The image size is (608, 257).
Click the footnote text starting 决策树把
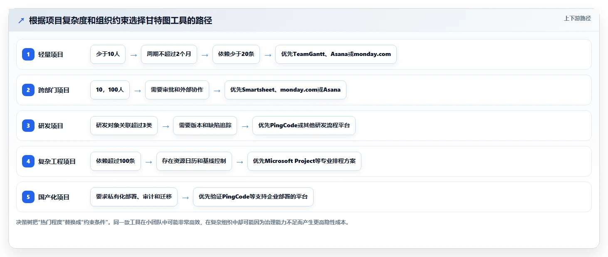(183, 223)
